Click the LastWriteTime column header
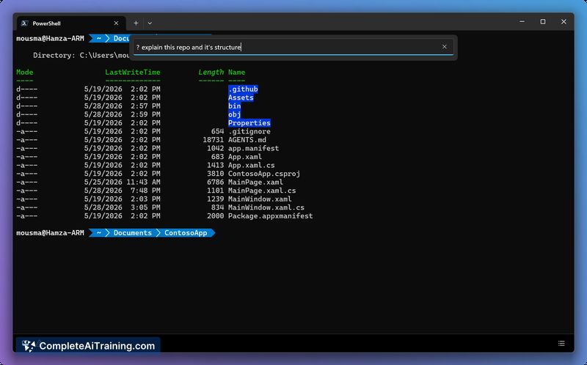This screenshot has height=365, width=587. click(x=133, y=72)
